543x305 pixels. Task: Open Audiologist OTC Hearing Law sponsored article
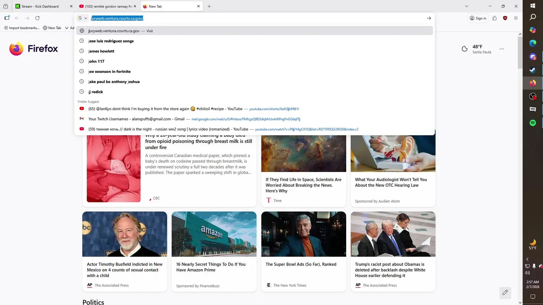[391, 182]
